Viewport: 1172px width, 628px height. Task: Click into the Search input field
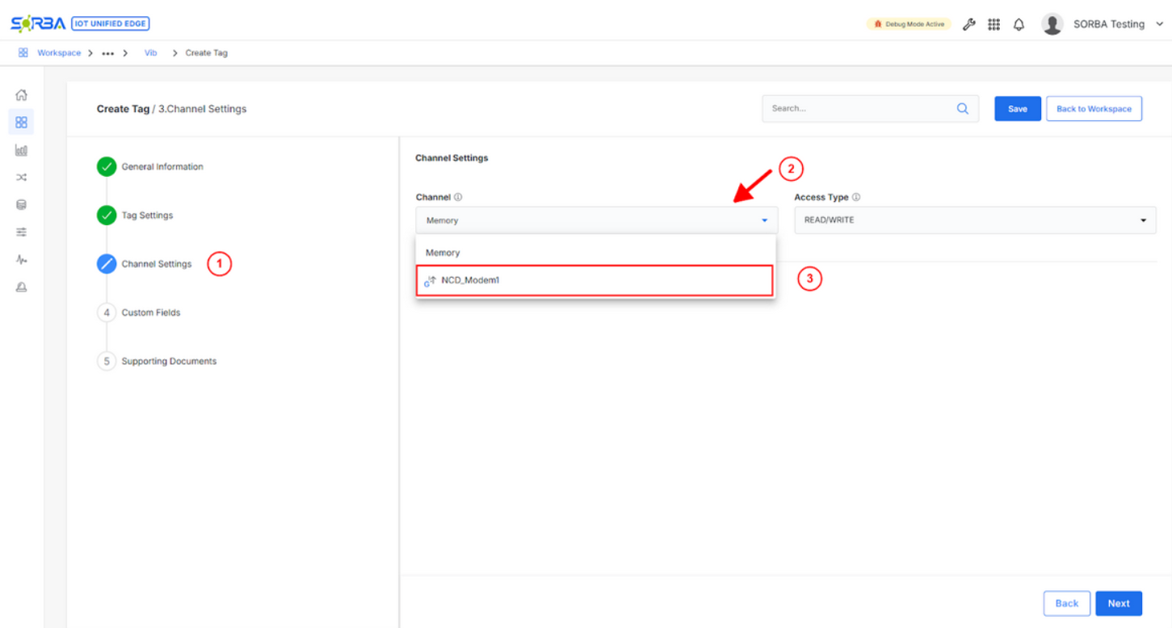(x=858, y=109)
